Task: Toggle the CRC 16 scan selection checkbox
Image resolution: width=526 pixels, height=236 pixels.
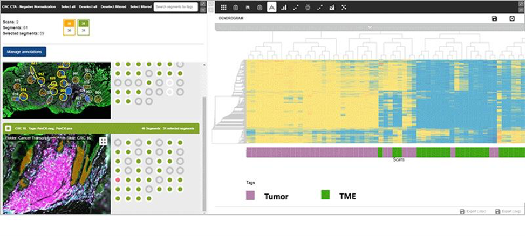Action: coord(9,129)
